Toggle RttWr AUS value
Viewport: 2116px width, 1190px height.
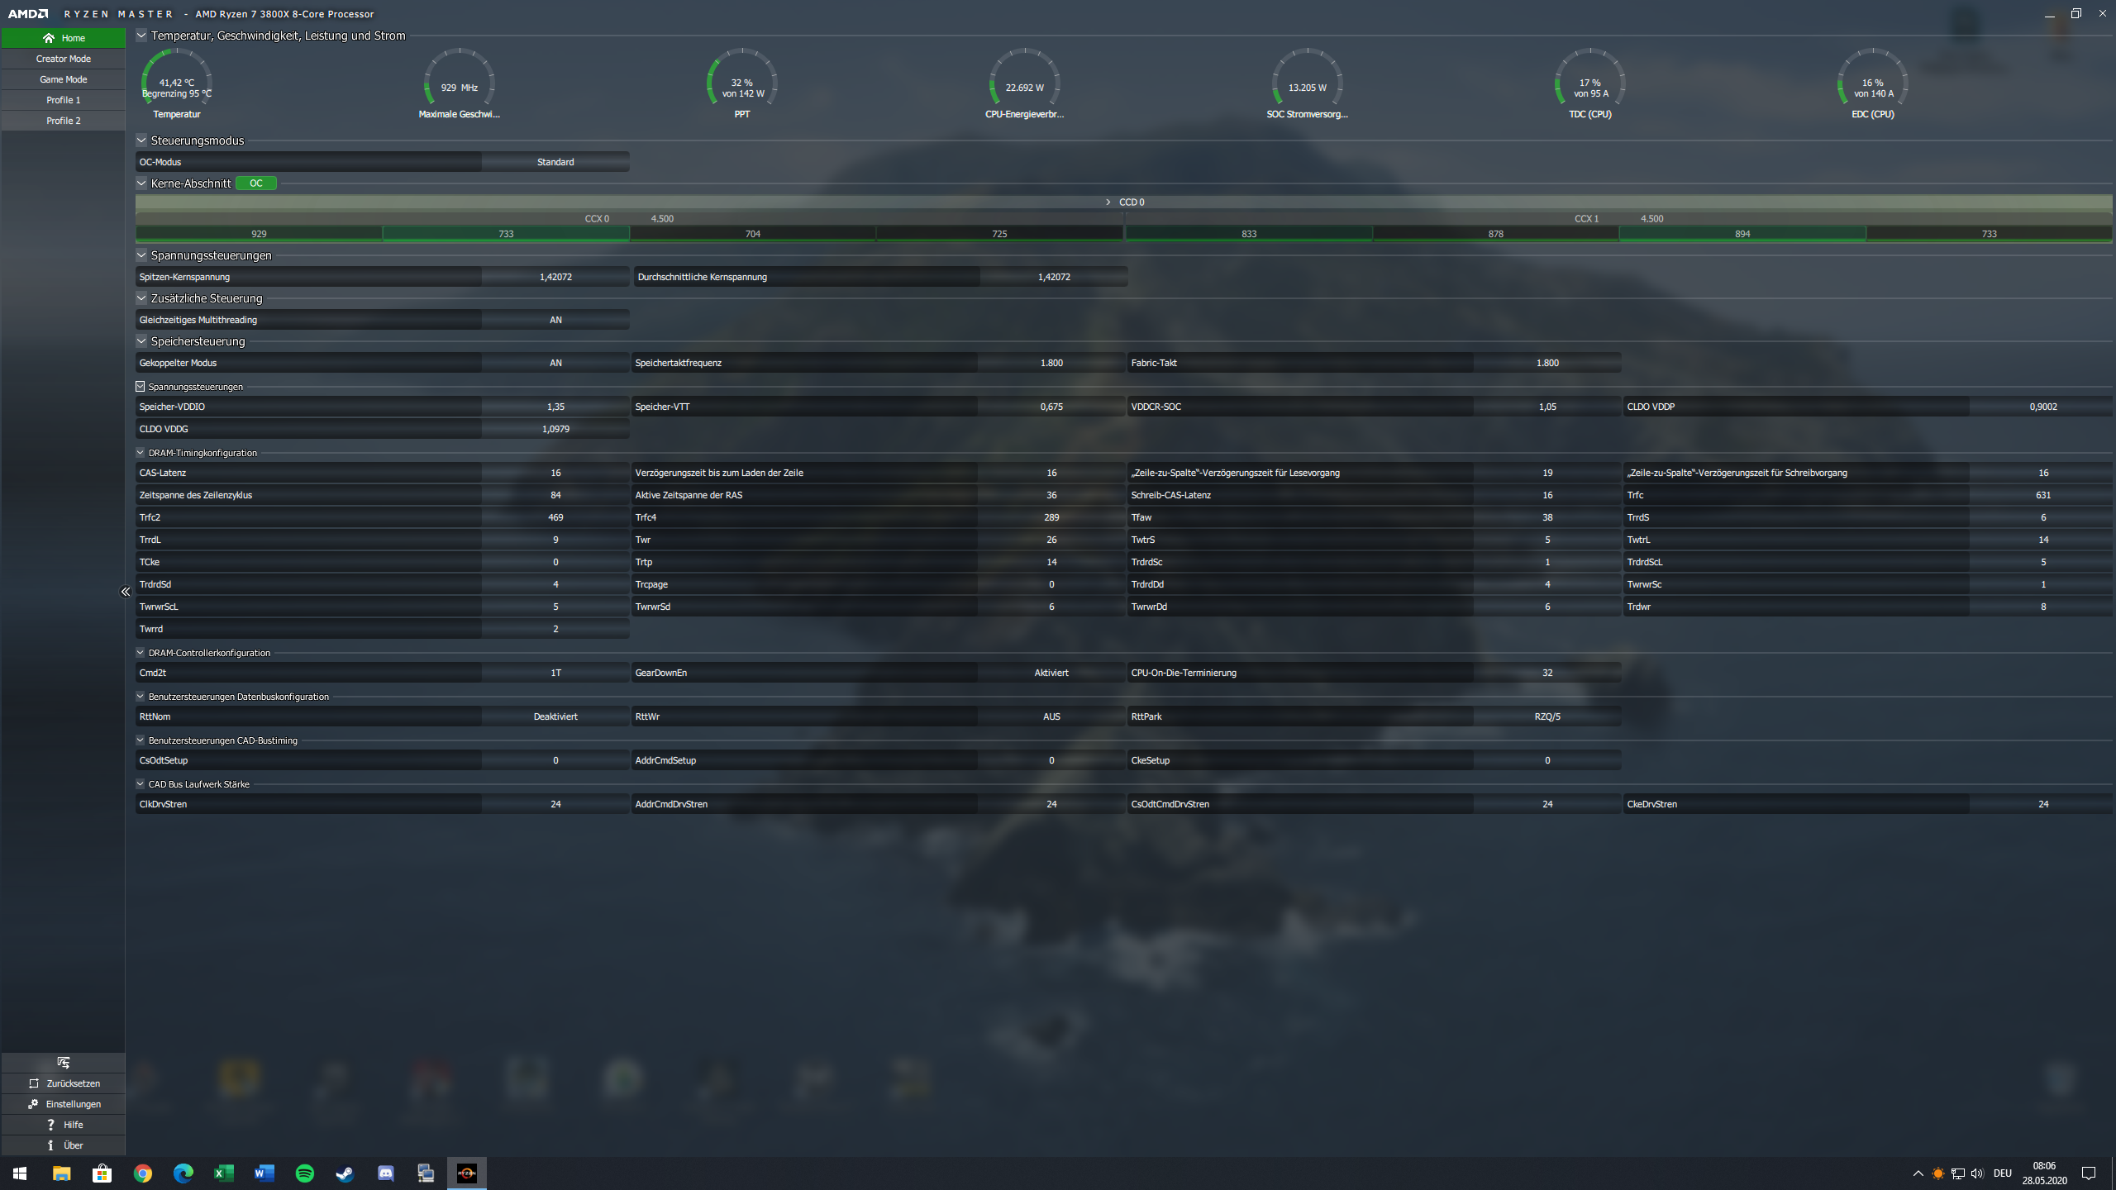coord(1051,716)
